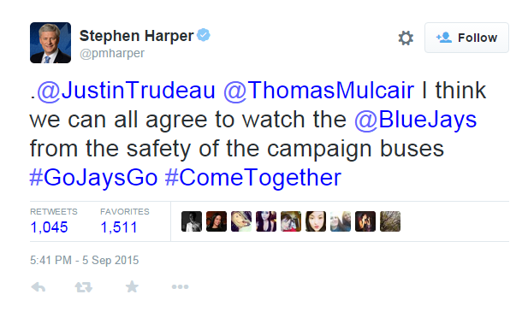This screenshot has width=528, height=318.
Task: Click the reply arrow icon
Action: pos(38,287)
